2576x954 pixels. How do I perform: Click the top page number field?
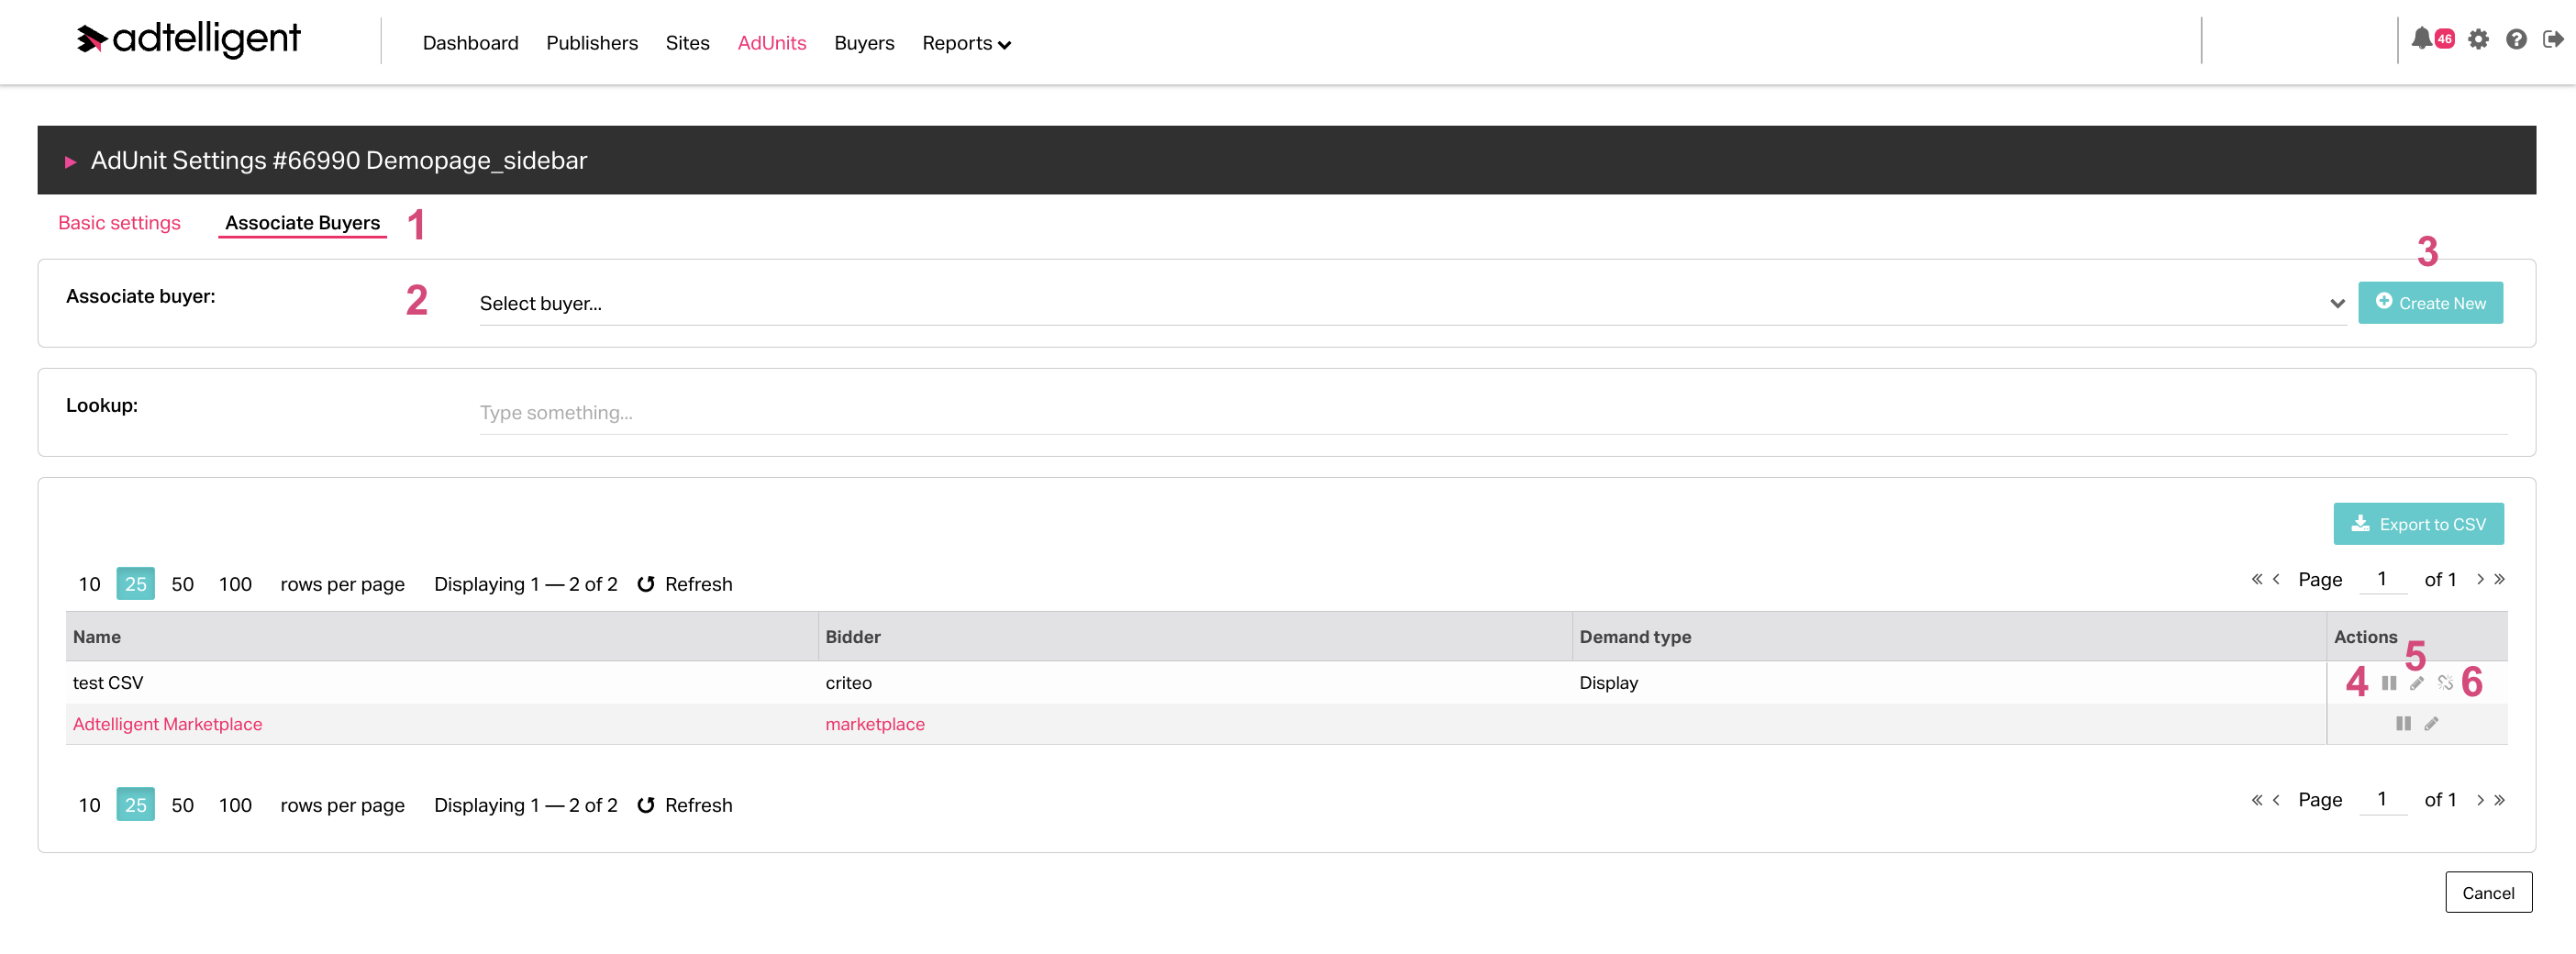pos(2383,580)
